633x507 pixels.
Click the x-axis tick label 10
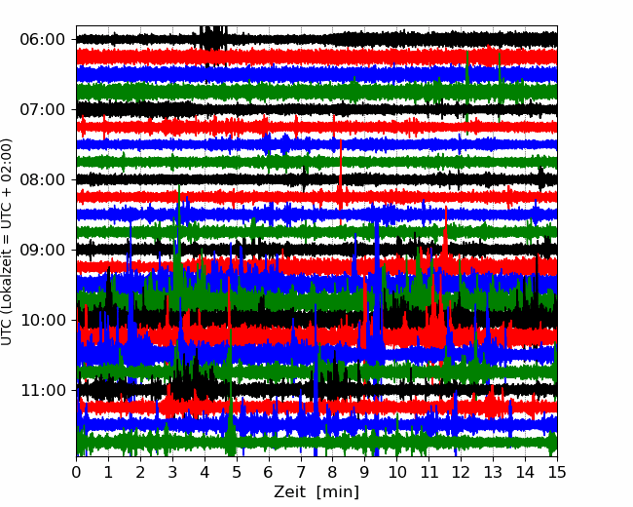pos(396,472)
